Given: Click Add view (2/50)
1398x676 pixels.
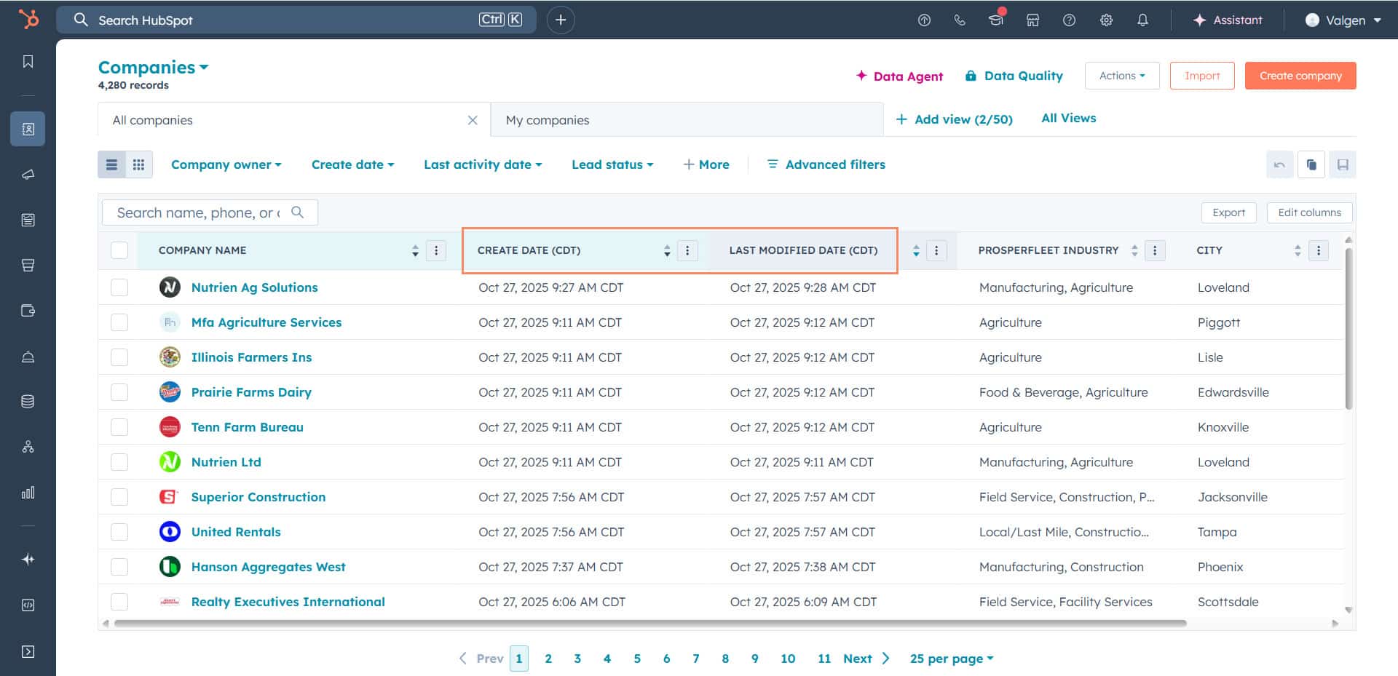Looking at the screenshot, I should [954, 119].
